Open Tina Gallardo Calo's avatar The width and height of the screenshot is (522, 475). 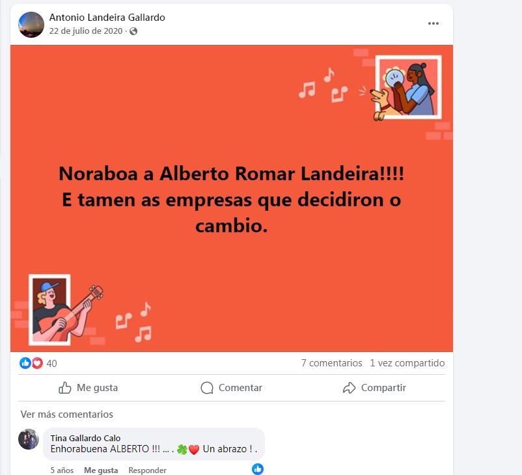[x=29, y=439]
